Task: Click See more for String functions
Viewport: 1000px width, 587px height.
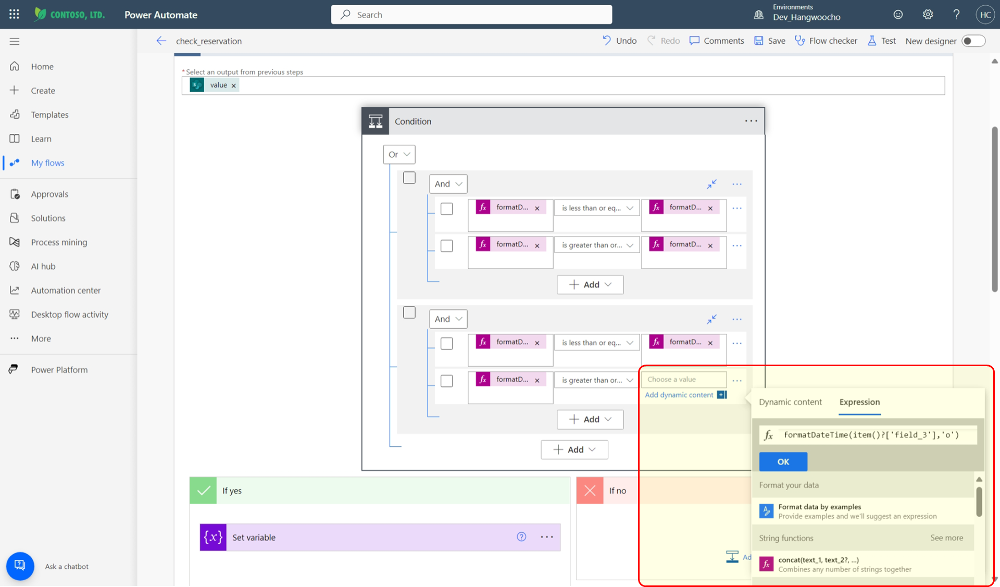Action: point(946,538)
